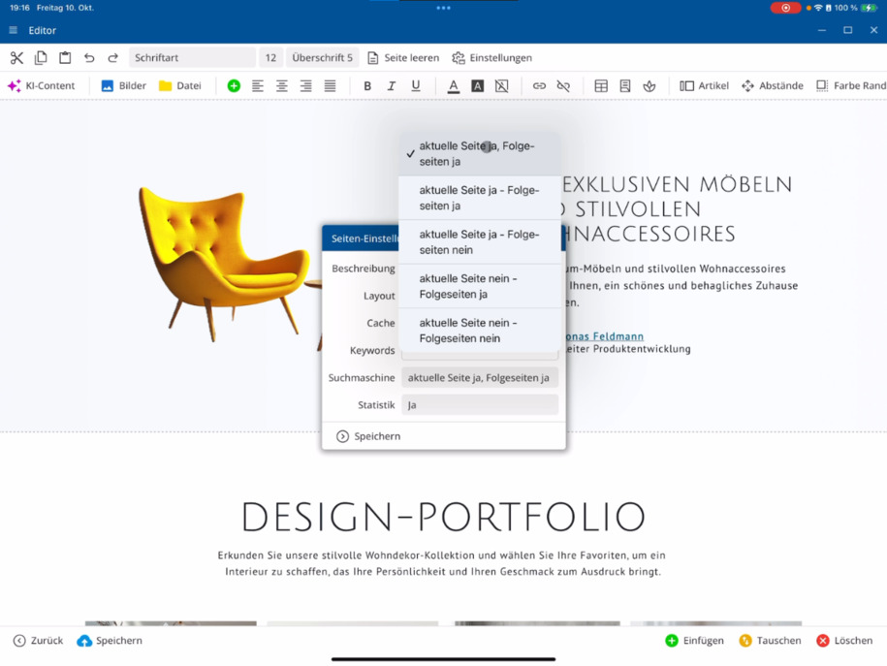Select 'aktuelle Seite ja - Folgeseiten nein'

click(x=480, y=242)
